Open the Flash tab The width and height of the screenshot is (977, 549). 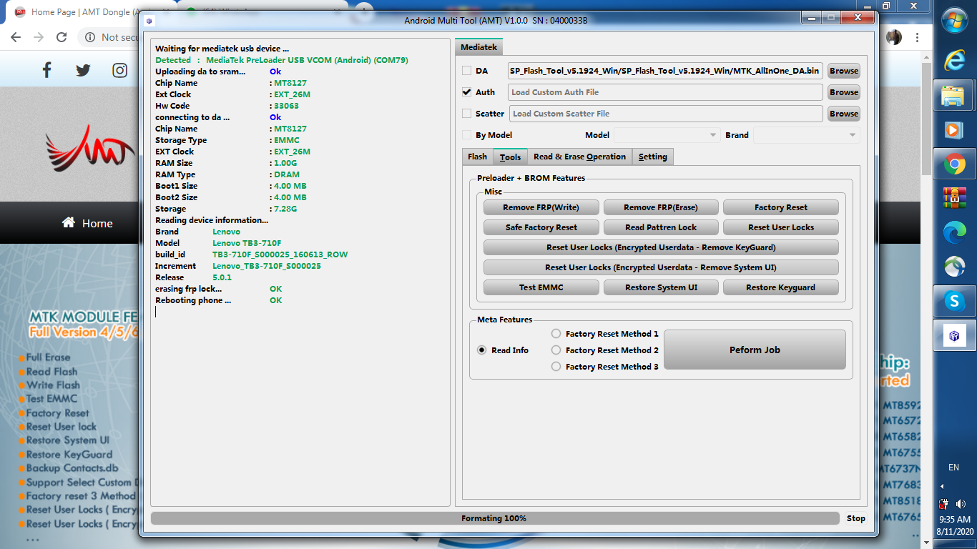tap(477, 157)
